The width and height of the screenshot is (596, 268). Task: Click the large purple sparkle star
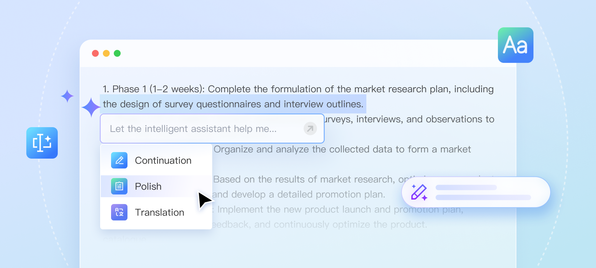(x=91, y=107)
